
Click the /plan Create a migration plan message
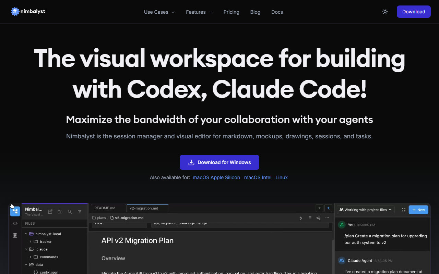[x=385, y=239]
